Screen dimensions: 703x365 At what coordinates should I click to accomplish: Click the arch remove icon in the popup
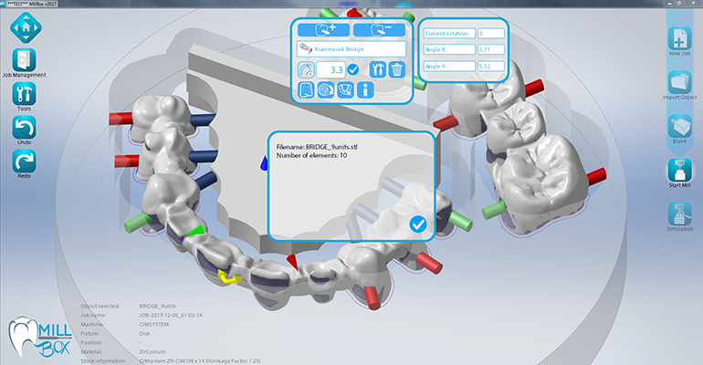click(345, 90)
